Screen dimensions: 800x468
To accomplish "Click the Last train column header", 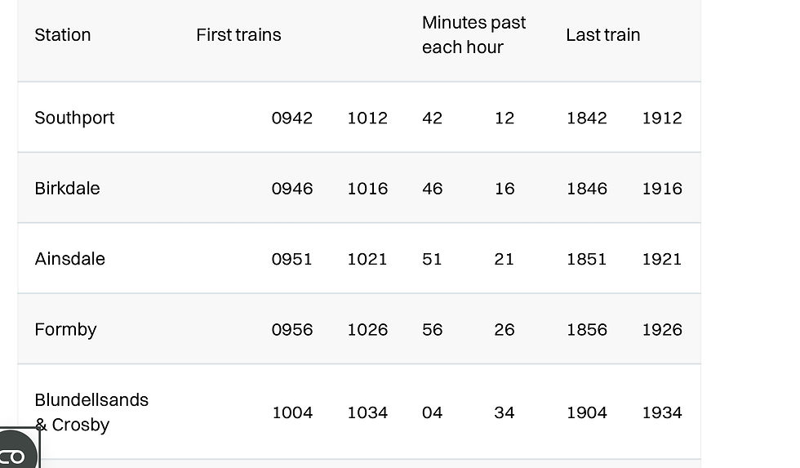I will 602,35.
